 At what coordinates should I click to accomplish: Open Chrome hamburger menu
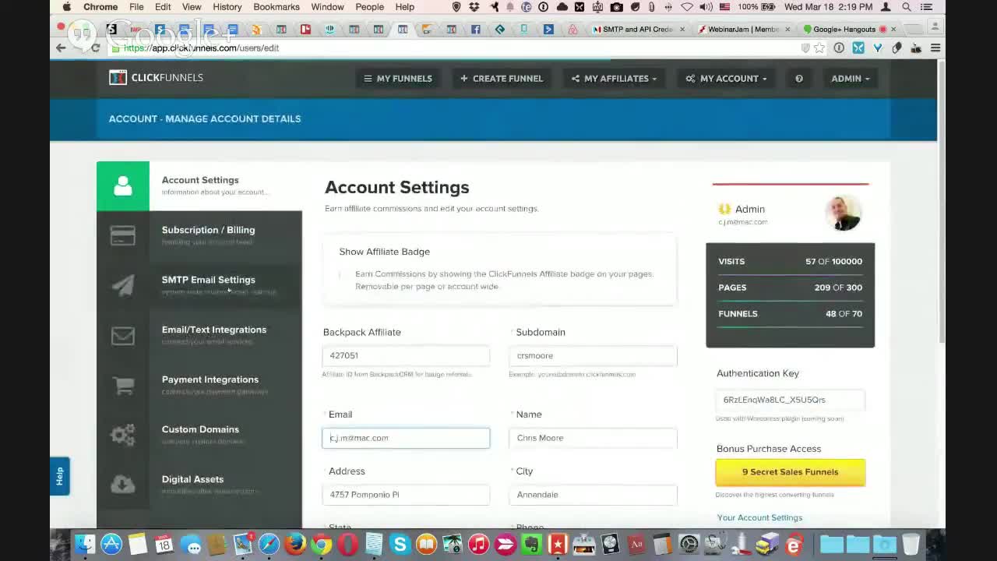(x=935, y=48)
